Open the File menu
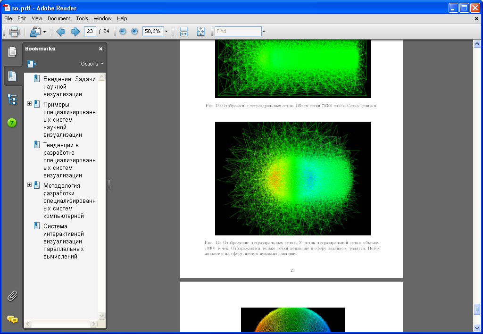Viewport: 483px width, 334px height. coord(8,18)
